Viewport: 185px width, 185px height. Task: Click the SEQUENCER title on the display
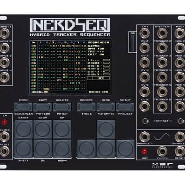tap(98, 43)
